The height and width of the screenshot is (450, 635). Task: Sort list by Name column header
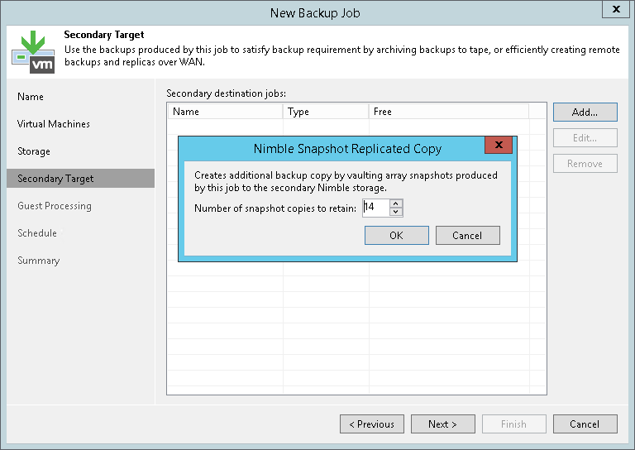coord(225,112)
